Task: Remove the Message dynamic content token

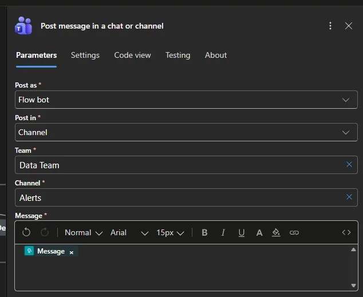Action: (x=72, y=252)
